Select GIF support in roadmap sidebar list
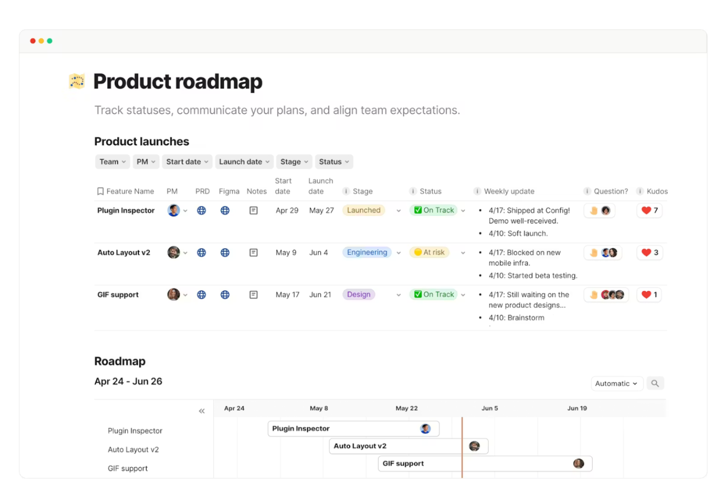Image resolution: width=726 pixels, height=484 pixels. pos(128,468)
